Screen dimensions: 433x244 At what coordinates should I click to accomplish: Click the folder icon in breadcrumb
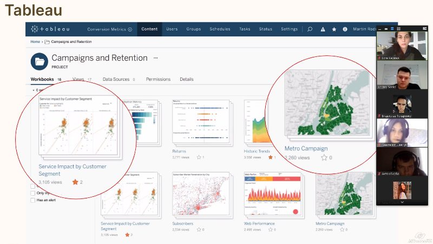click(47, 42)
